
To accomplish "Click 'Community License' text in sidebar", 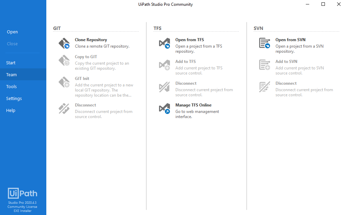I will click(22, 207).
